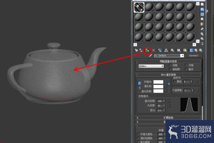Click sample slots scroll left arrow

135,45
